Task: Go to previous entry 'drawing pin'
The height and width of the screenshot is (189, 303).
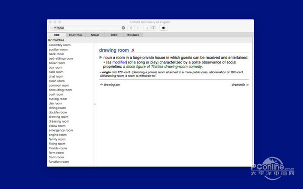Action: click(x=110, y=85)
